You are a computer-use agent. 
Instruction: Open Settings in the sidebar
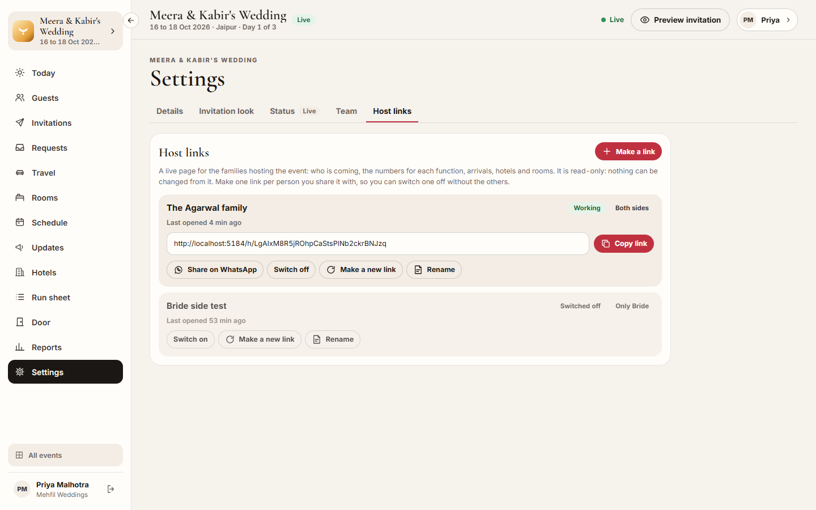[x=65, y=372]
